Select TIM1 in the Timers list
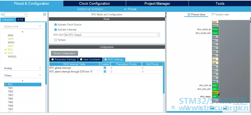 point(10,88)
